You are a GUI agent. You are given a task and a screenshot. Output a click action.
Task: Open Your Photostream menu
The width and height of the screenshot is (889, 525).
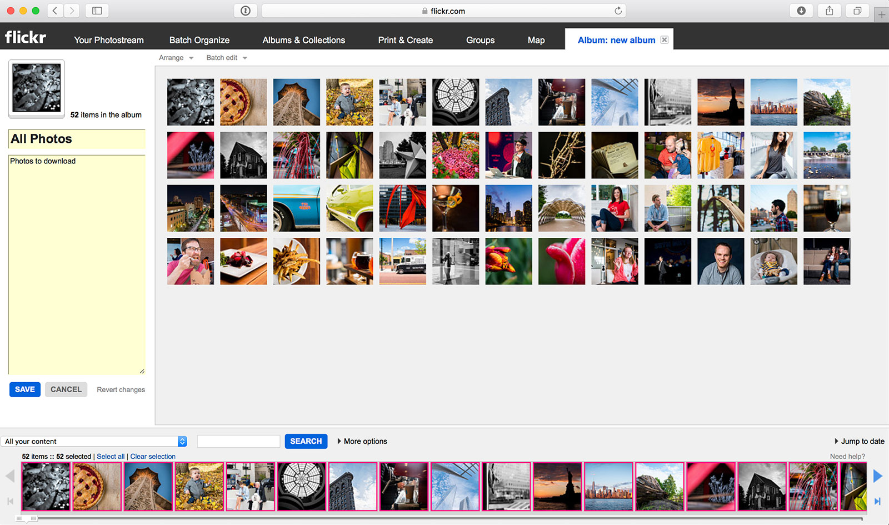[x=109, y=40]
